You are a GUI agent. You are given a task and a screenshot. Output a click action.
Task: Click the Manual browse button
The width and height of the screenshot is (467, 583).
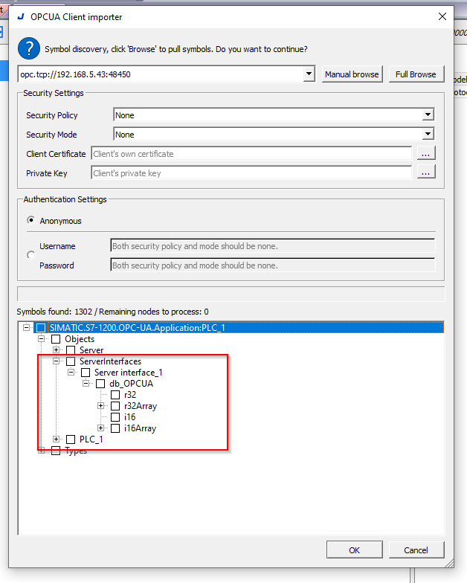(x=352, y=74)
